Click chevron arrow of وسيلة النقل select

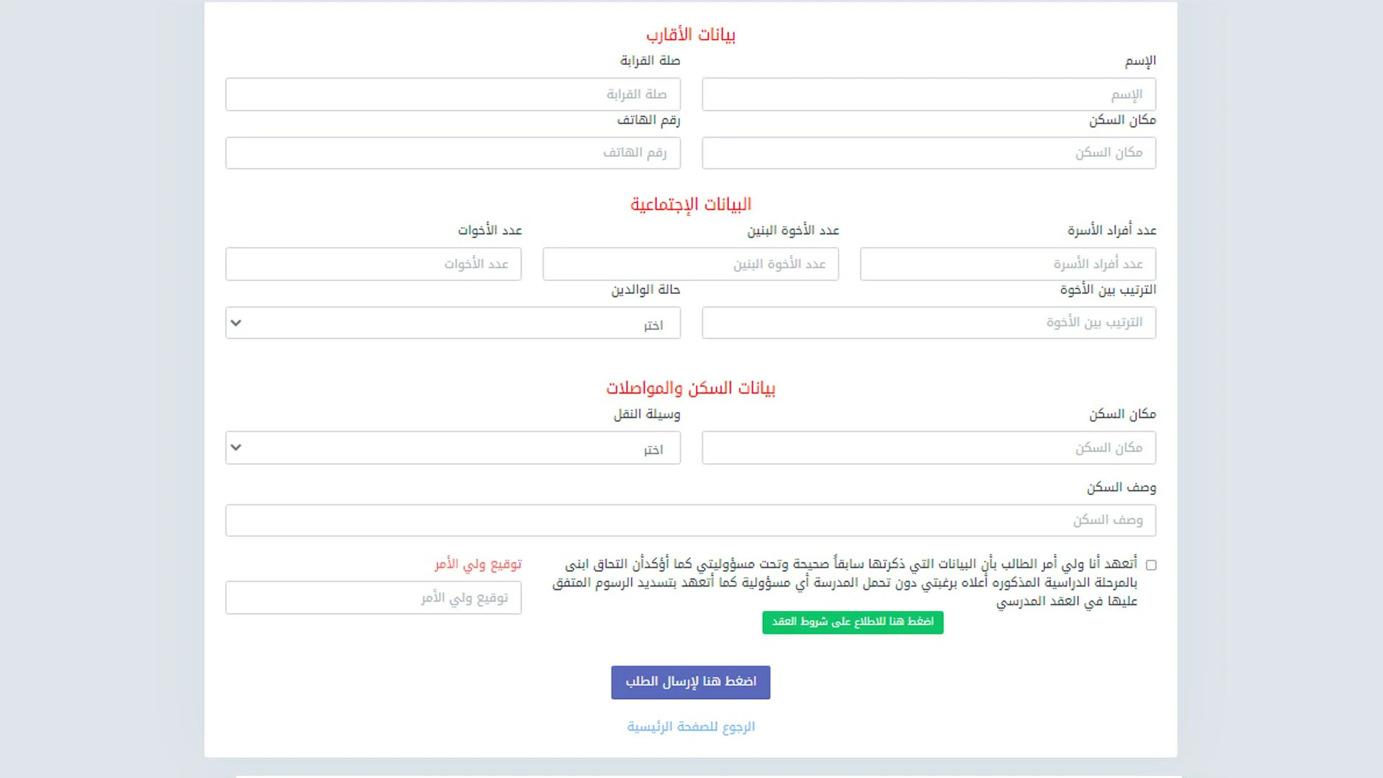point(236,448)
